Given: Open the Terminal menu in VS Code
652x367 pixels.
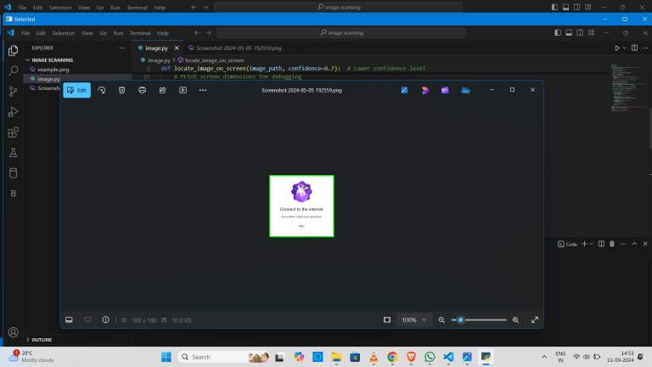Looking at the screenshot, I should coord(140,32).
